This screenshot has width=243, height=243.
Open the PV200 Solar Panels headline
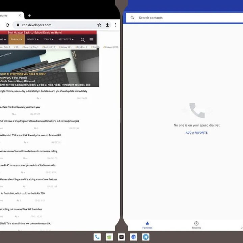pyautogui.click(x=13, y=78)
